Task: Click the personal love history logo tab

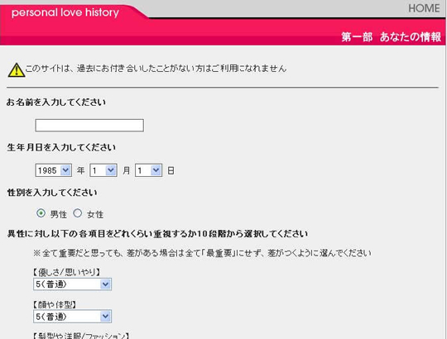Action: tap(65, 12)
